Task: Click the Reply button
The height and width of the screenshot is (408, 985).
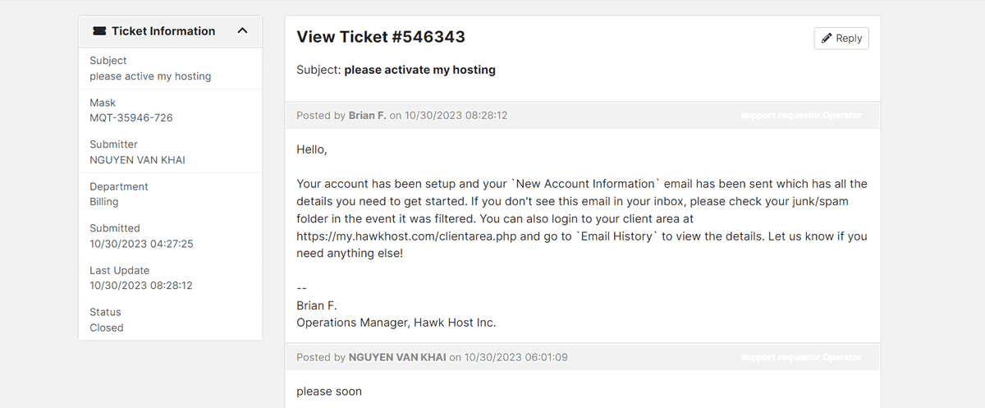Action: tap(841, 38)
